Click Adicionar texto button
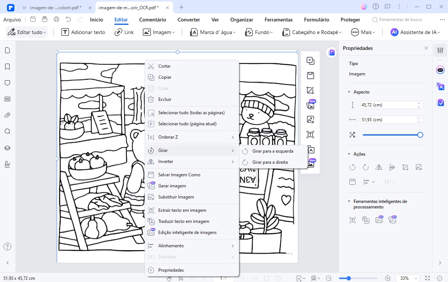 coord(83,32)
